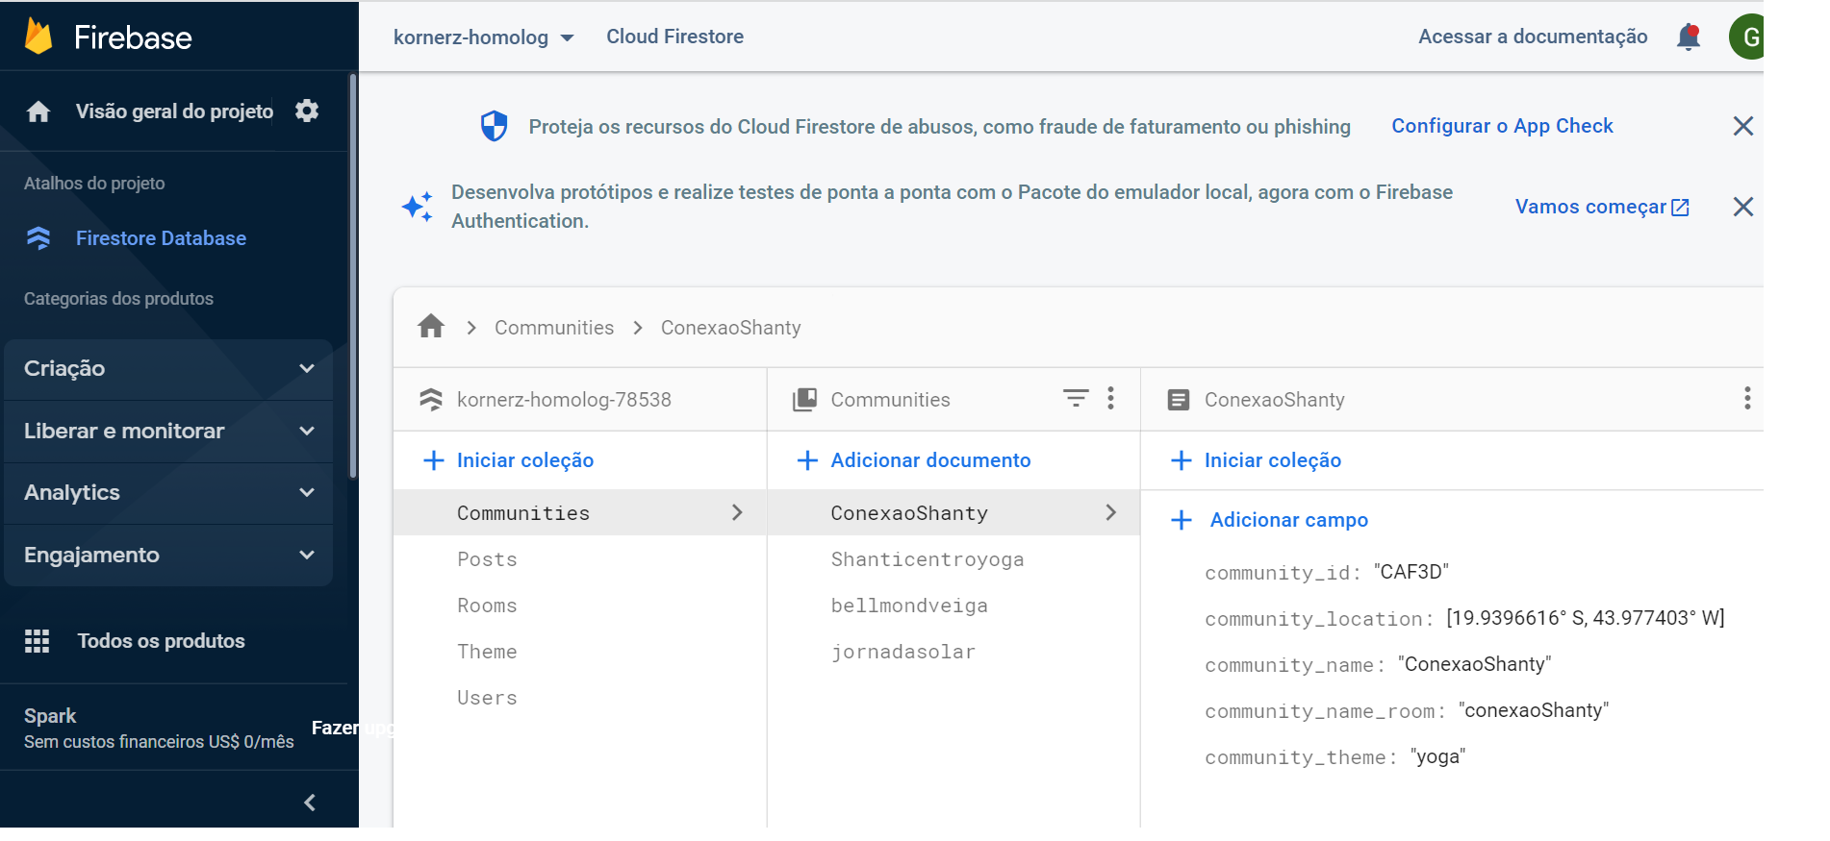Go to Firestore root via breadcrumb home icon
This screenshot has width=1830, height=841.
(431, 327)
